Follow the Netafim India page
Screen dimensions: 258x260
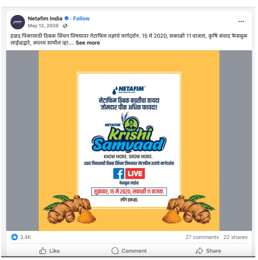(x=81, y=19)
